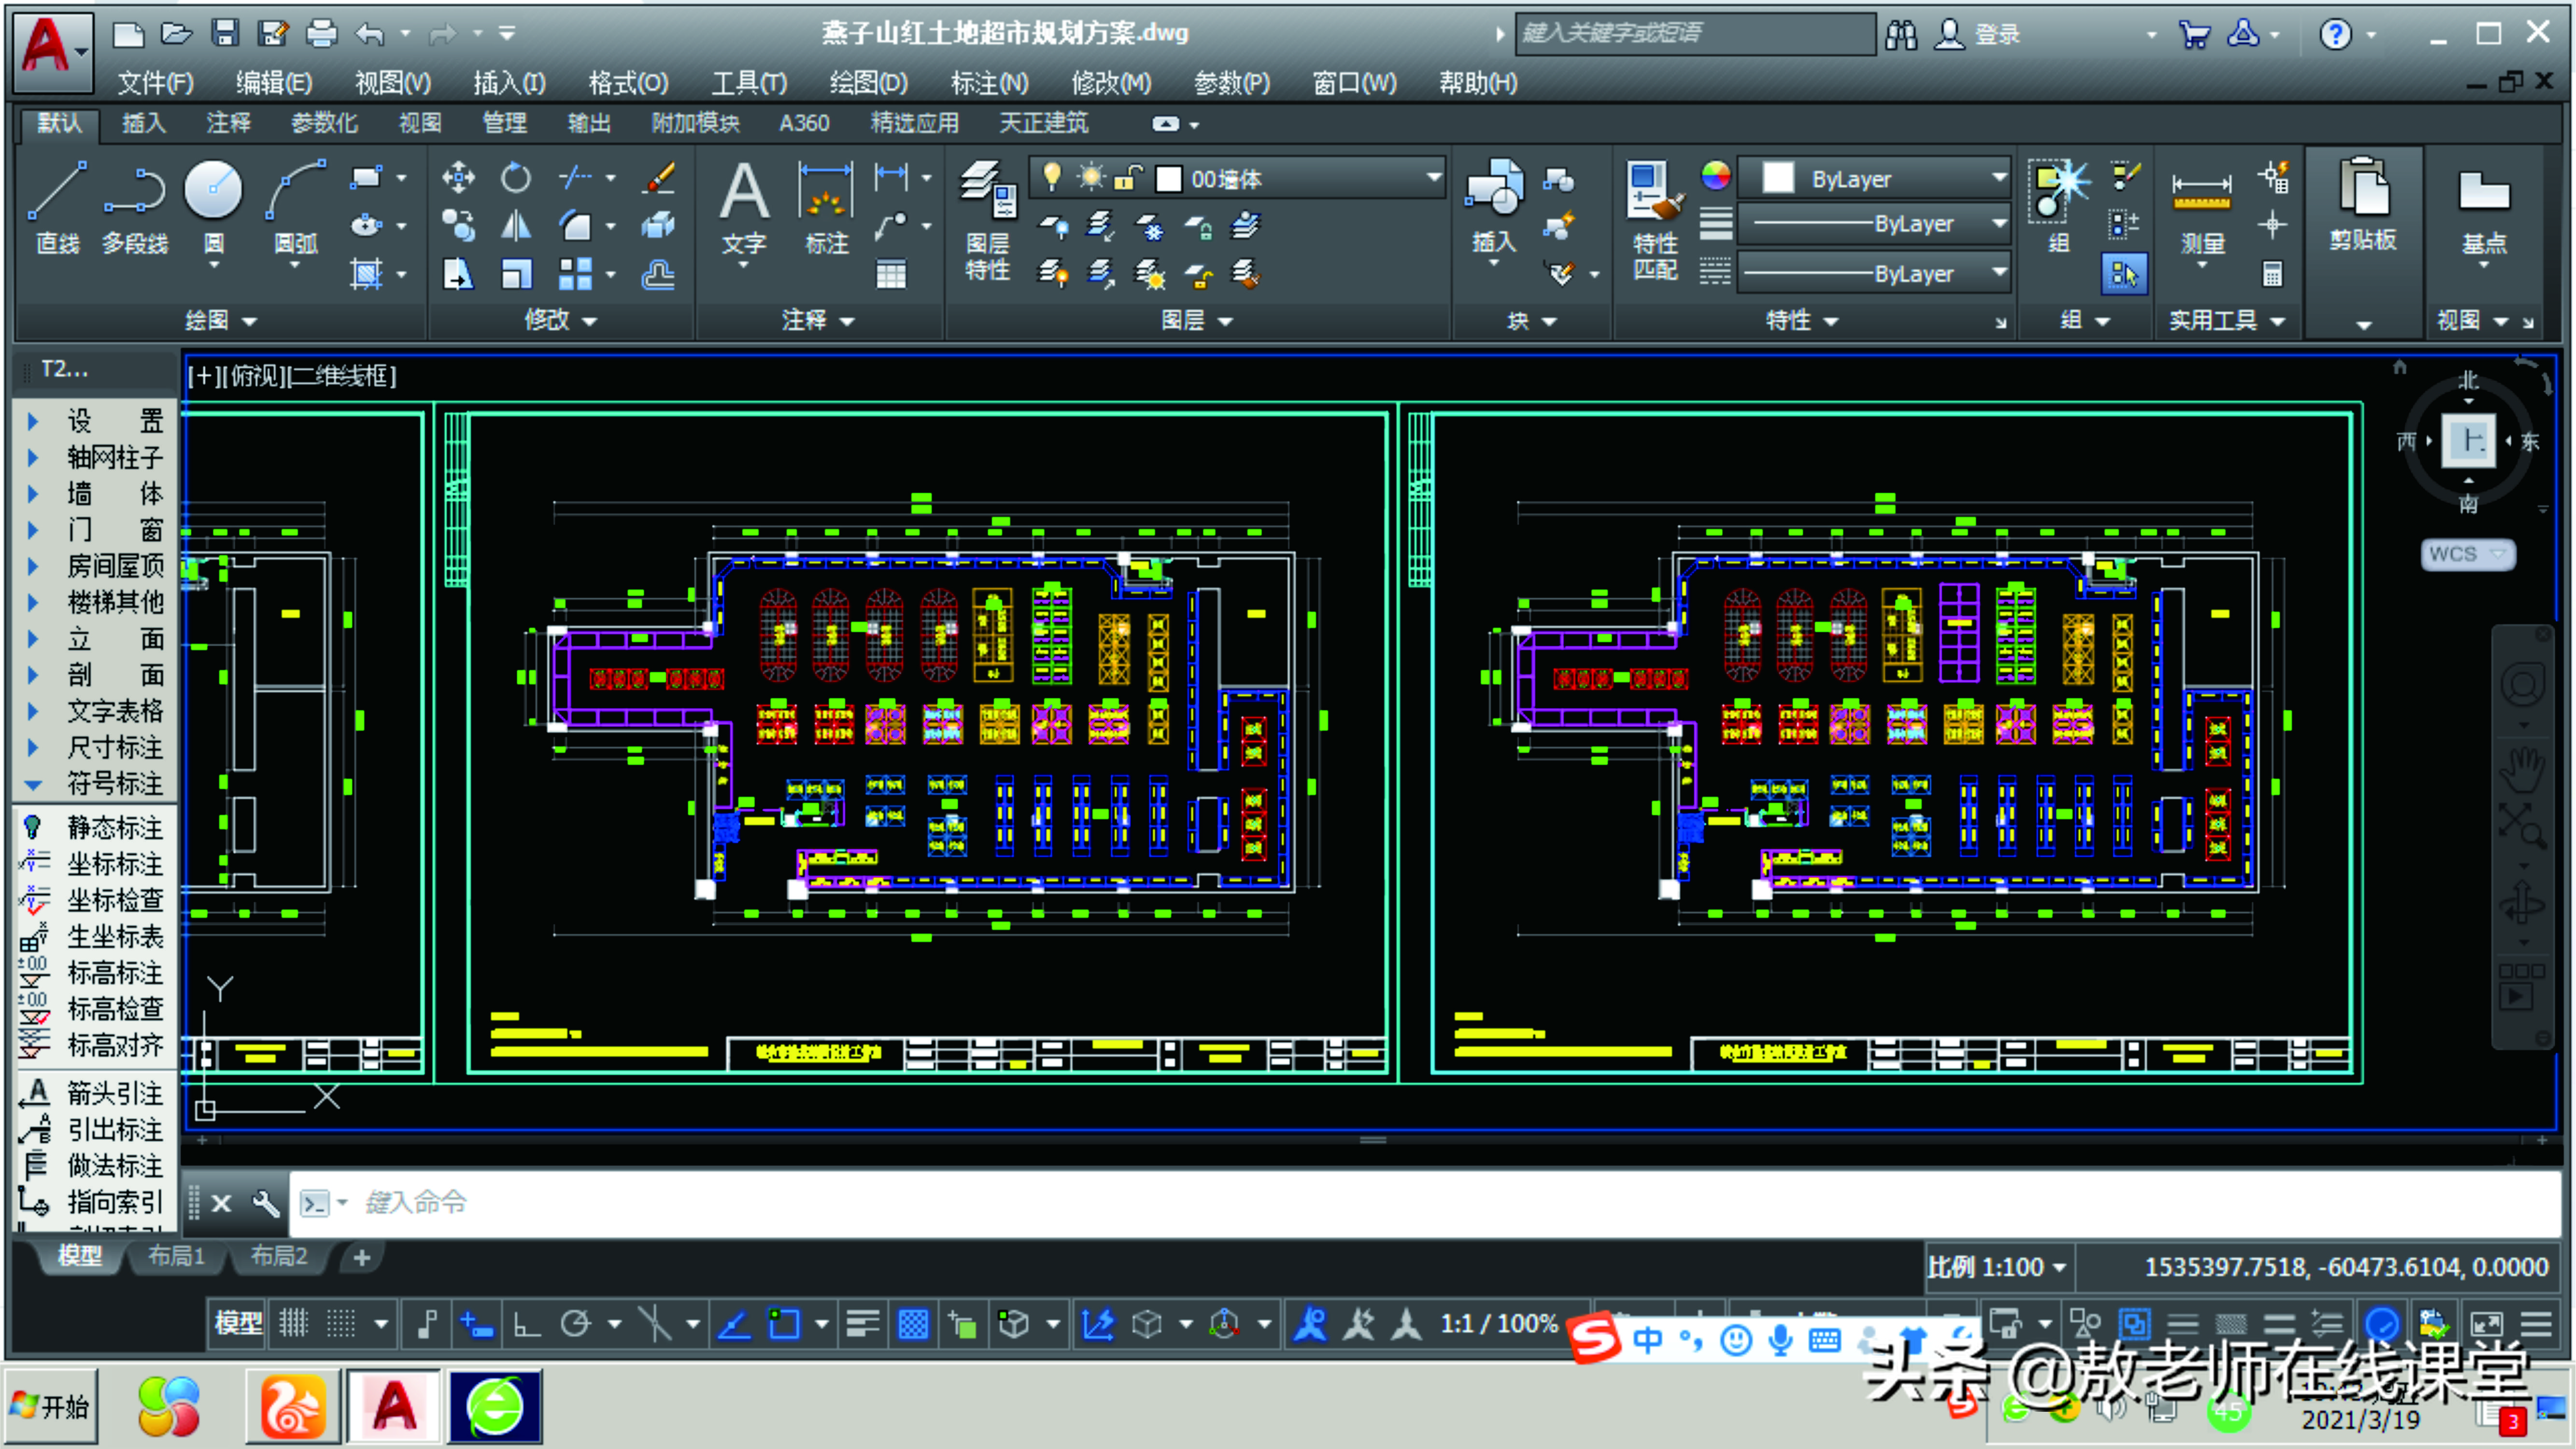Click the object color wheel swatch
2576x1449 pixels.
point(1716,176)
